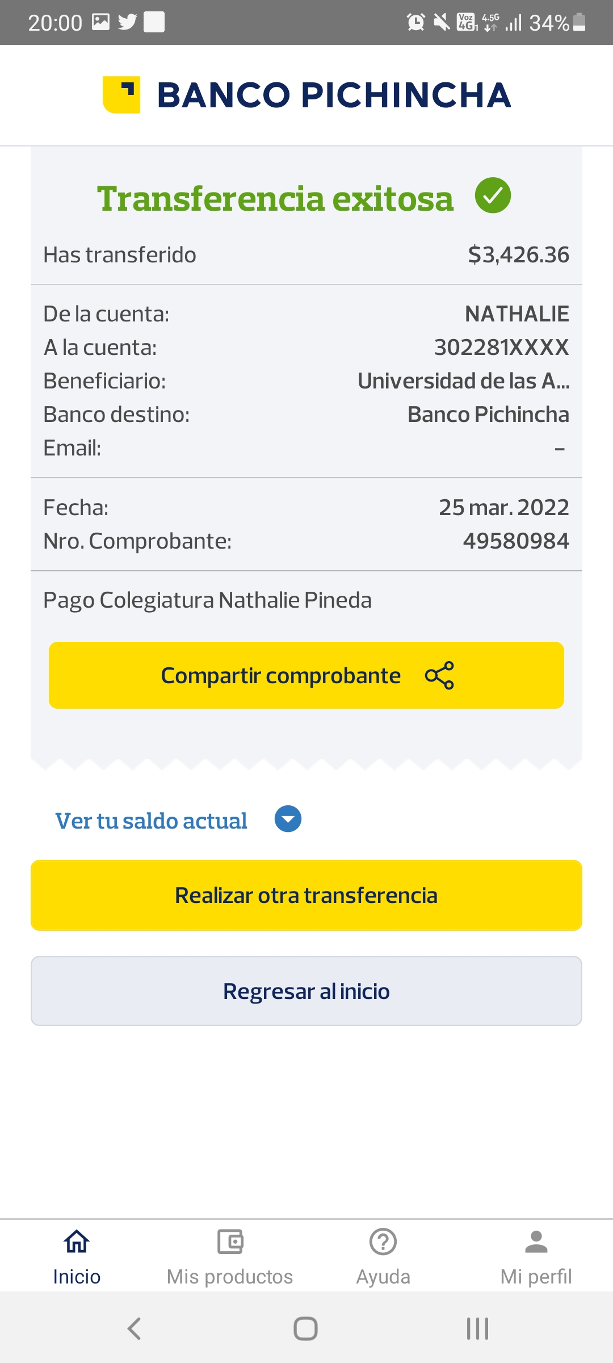Tap the Ayuda question mark icon
613x1363 pixels.
383,1242
